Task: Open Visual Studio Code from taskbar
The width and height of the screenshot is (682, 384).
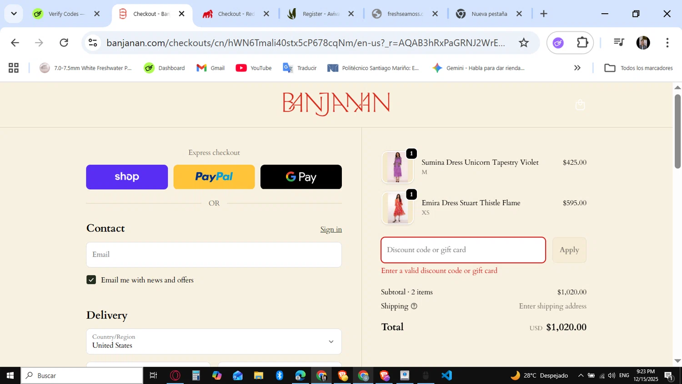Action: click(446, 375)
